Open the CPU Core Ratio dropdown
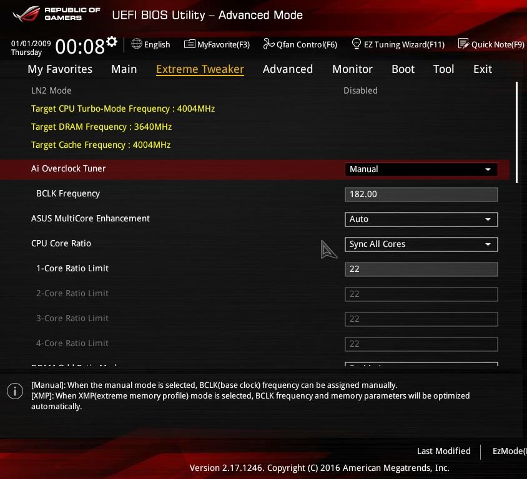The height and width of the screenshot is (479, 527). coord(421,244)
